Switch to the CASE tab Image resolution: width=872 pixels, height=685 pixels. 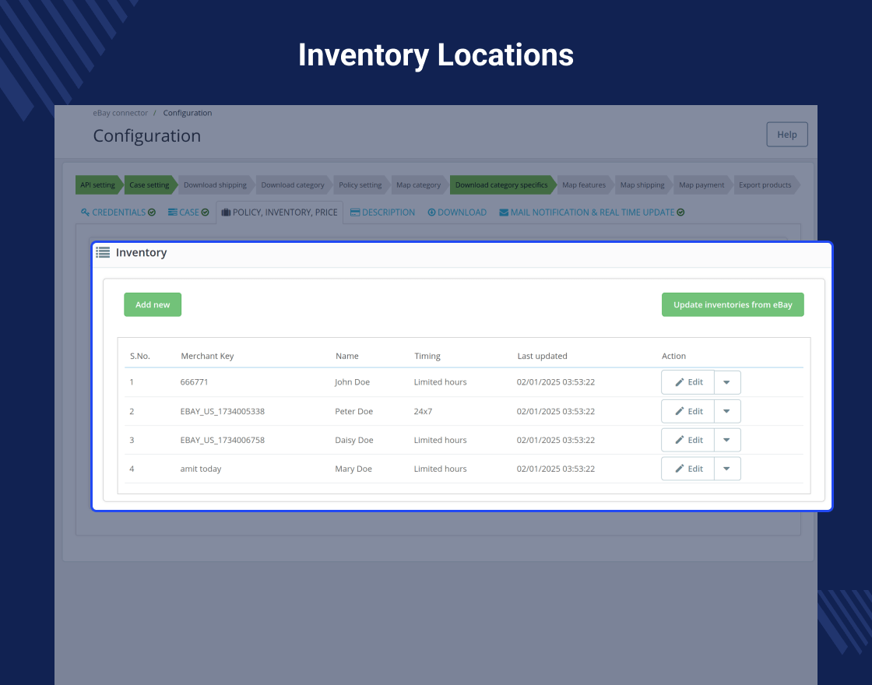coord(188,213)
